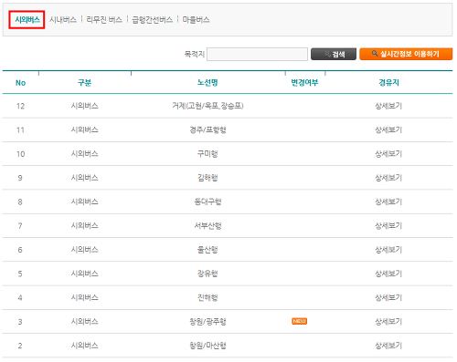
Task: Select route name 김해행
Action: pyautogui.click(x=207, y=178)
